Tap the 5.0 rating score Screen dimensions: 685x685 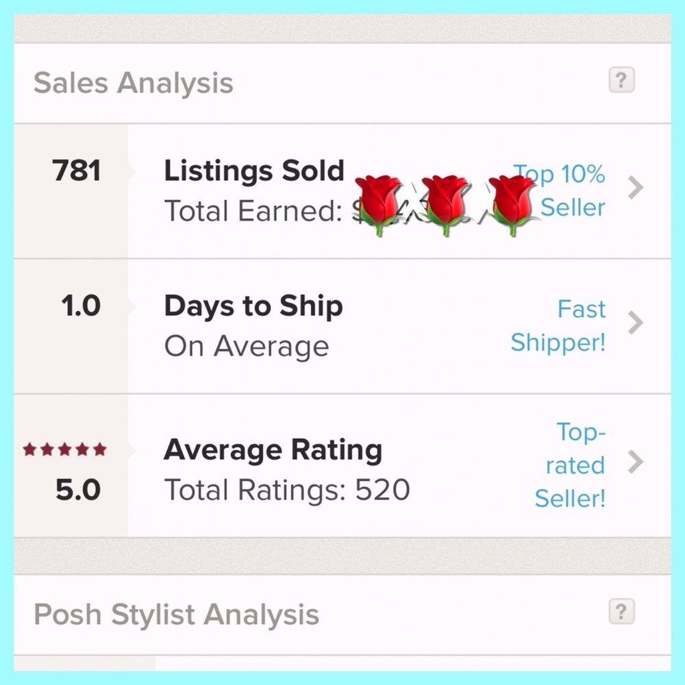[78, 490]
